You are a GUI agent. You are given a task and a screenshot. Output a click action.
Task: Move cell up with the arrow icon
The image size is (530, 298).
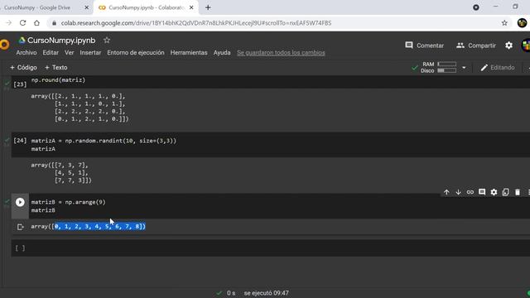point(446,192)
